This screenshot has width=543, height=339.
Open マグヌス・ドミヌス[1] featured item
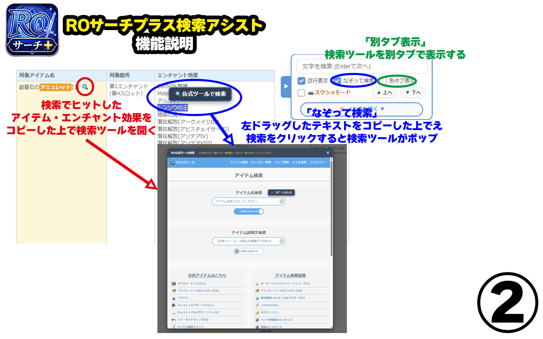coord(191,283)
